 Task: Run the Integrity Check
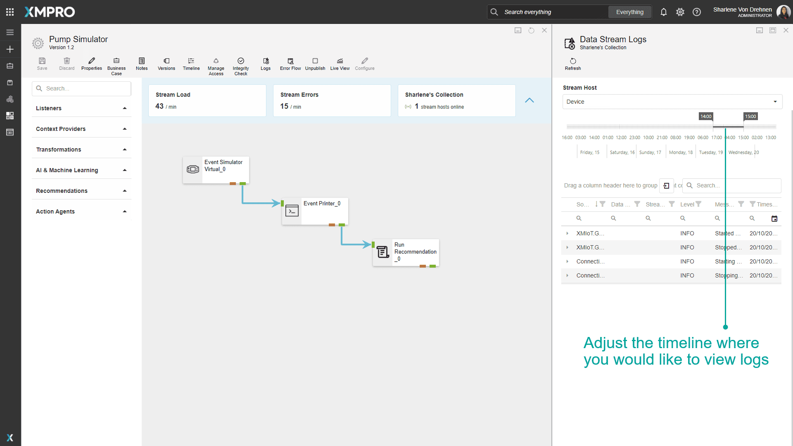point(240,64)
